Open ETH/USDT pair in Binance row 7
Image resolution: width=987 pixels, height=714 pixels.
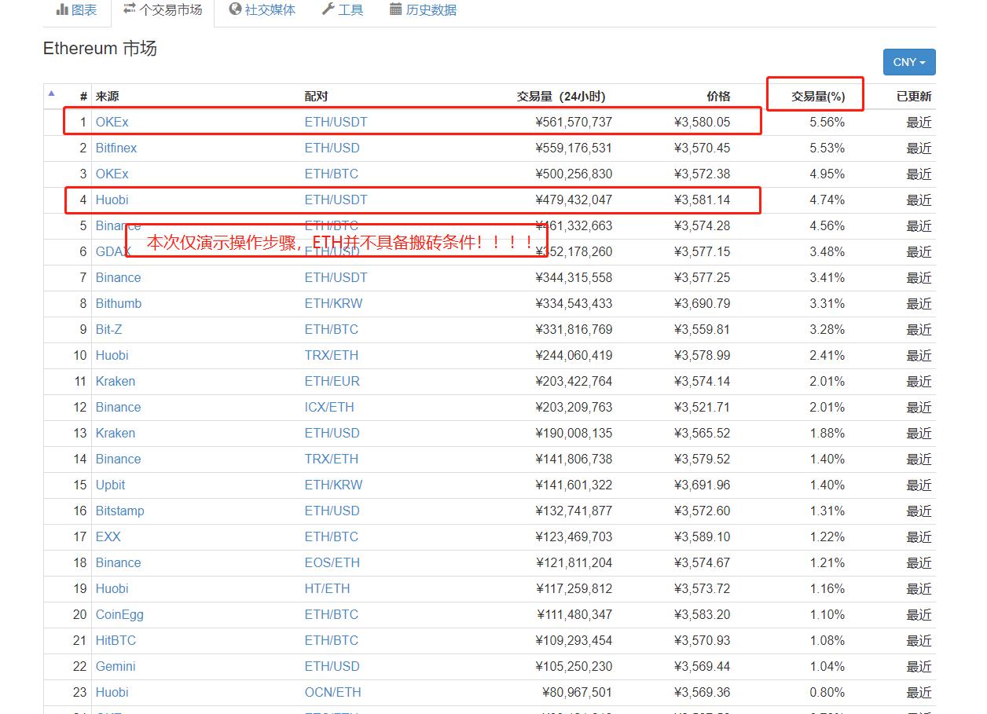(x=336, y=277)
